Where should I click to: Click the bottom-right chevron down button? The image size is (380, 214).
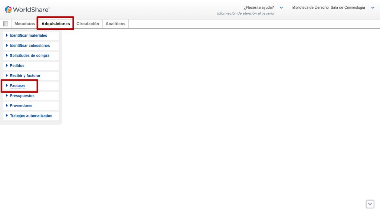[370, 204]
